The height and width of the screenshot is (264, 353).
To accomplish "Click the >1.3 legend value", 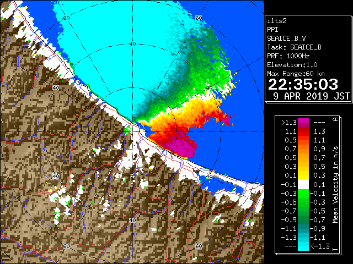I will pyautogui.click(x=288, y=123).
